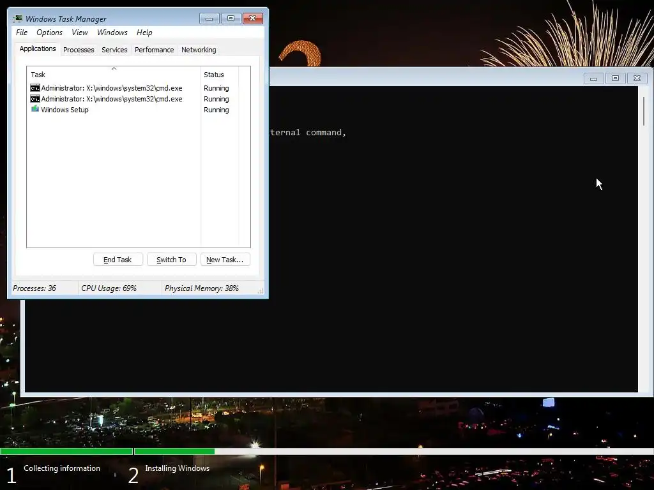This screenshot has height=490, width=654.
Task: Sort by the Status column header
Action: click(x=220, y=75)
